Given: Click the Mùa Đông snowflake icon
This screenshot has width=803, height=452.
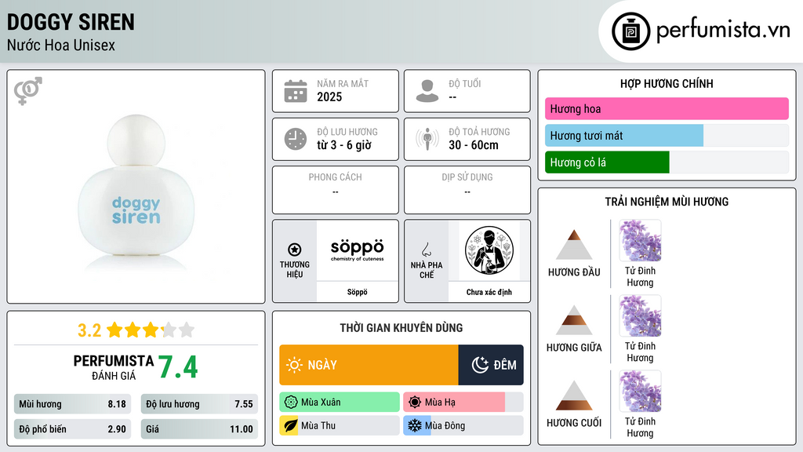Looking at the screenshot, I should tap(414, 425).
